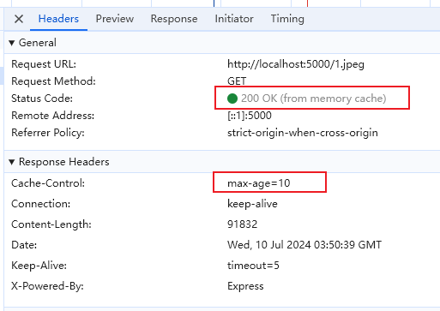Click the Express X-Powered-By value
Screen dimensions: 440x311
[245, 286]
